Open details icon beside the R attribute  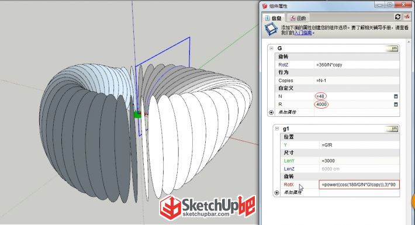tap(396, 104)
